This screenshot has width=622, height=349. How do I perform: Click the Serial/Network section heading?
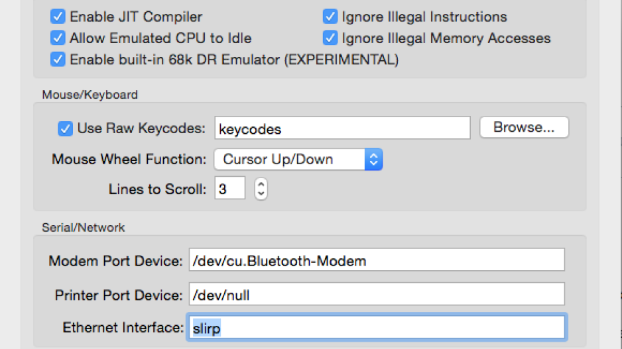coord(84,227)
